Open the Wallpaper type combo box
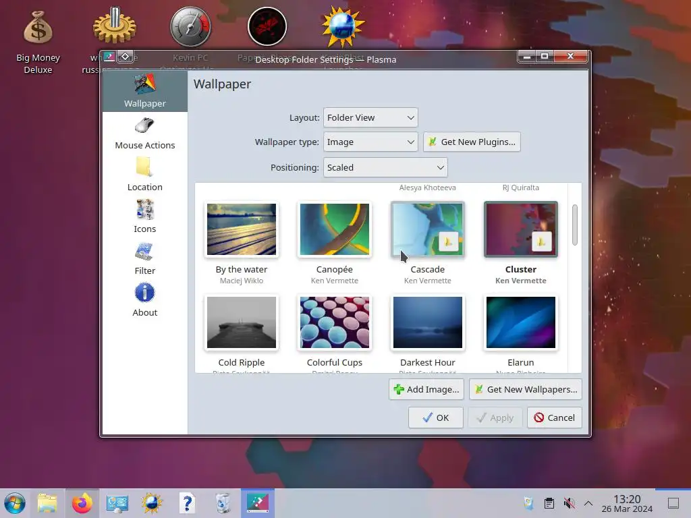 tap(370, 142)
